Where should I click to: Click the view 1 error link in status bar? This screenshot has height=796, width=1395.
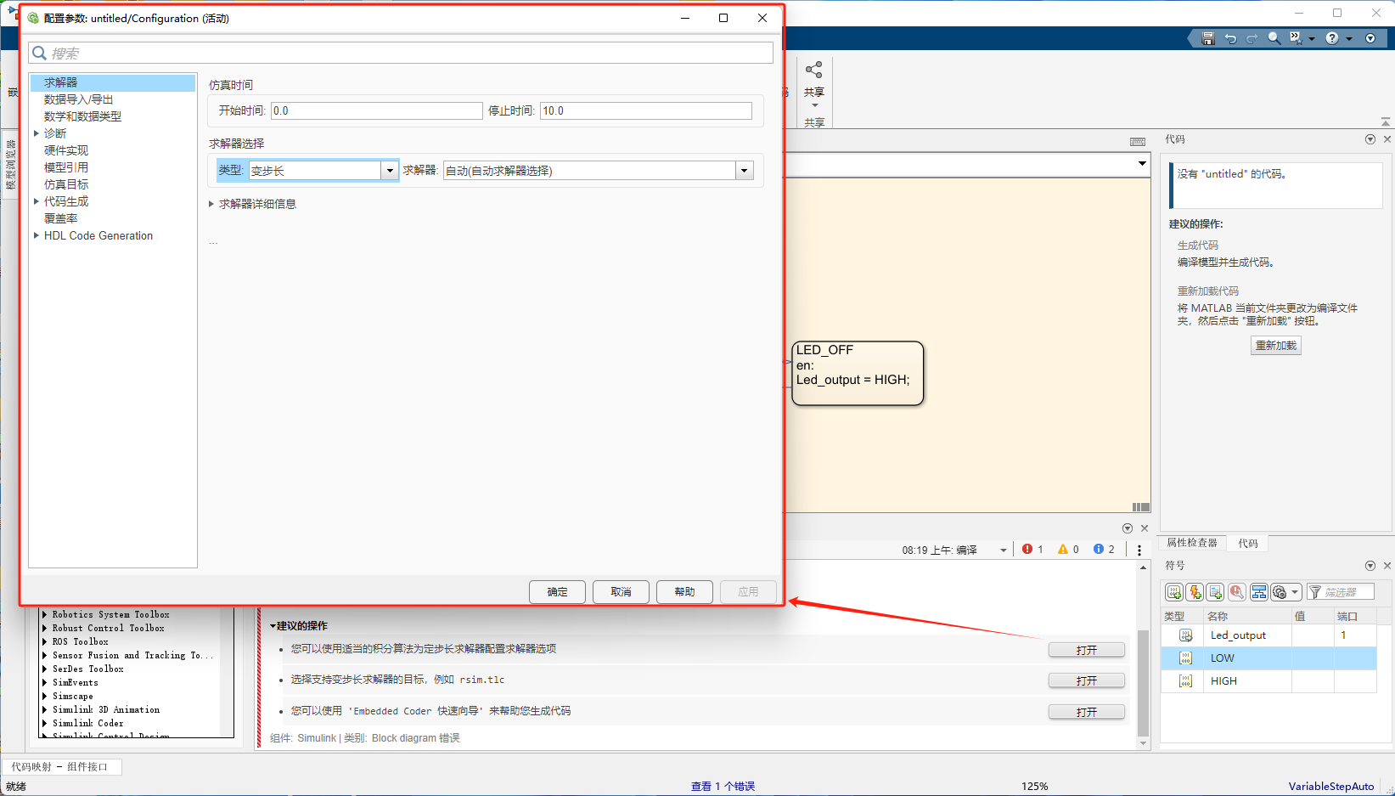pos(723,787)
